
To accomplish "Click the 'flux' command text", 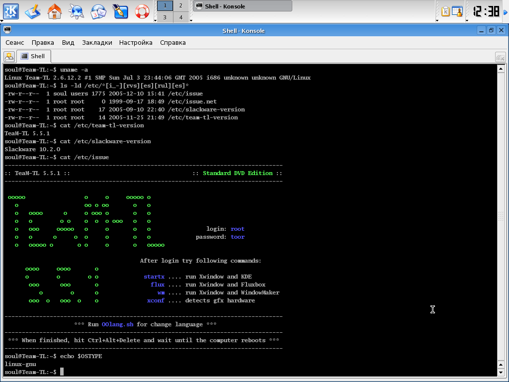I will (158, 285).
